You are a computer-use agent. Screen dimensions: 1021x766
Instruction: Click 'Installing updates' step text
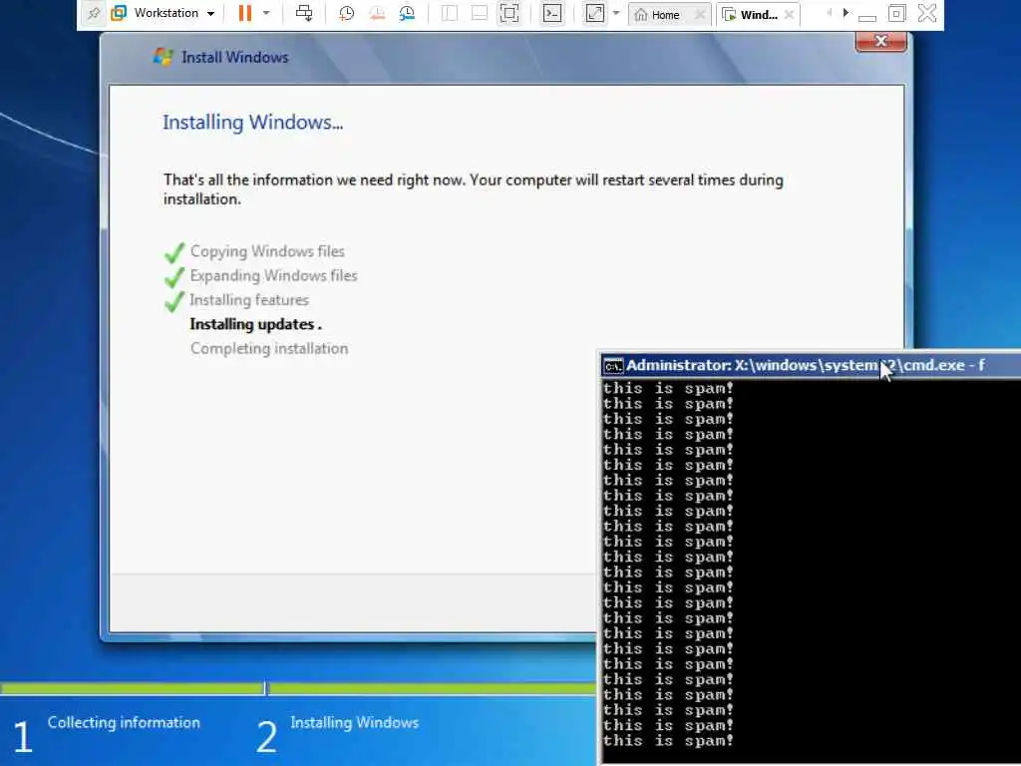[x=255, y=324]
